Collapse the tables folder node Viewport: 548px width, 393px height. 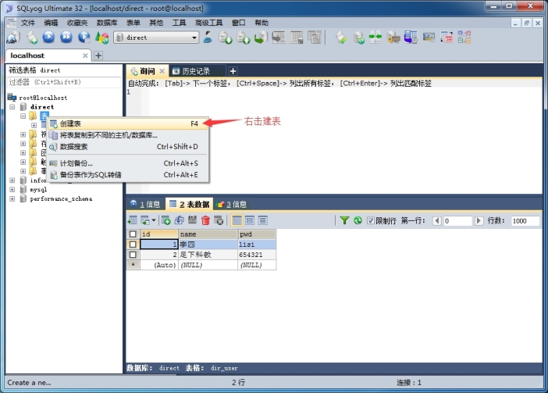pos(23,116)
